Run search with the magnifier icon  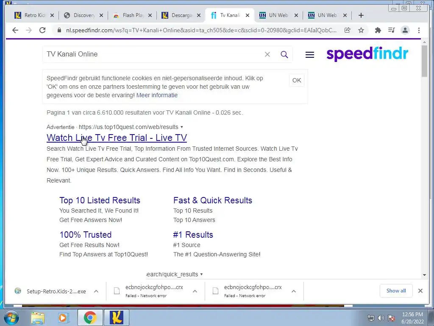coord(284,54)
